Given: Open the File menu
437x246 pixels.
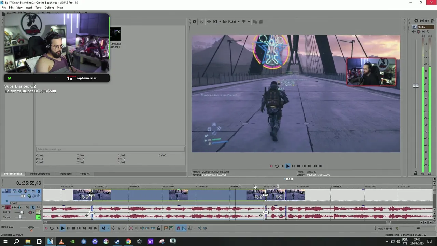Looking at the screenshot, I should pos(3,8).
